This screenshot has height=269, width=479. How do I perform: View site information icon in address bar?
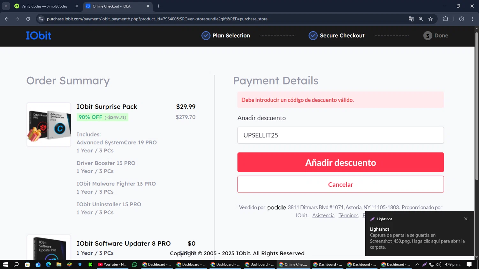click(41, 19)
